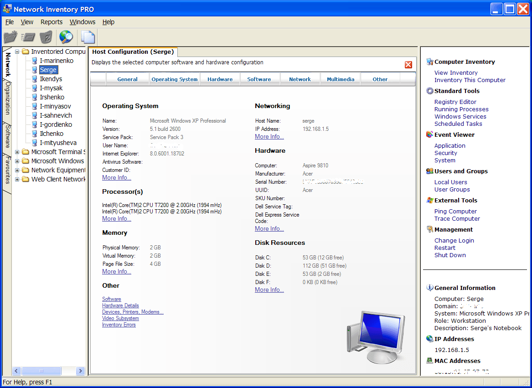Open the inventory folder toolbar icon
Viewport: 532px width, 388px height.
pos(10,37)
